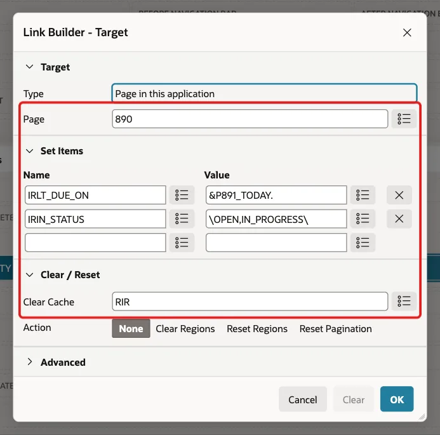Image resolution: width=440 pixels, height=435 pixels.
Task: Open the Page list of values icon
Action: click(404, 119)
